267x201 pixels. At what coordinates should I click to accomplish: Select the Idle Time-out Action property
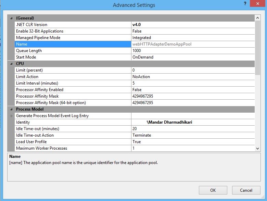pyautogui.click(x=73, y=135)
